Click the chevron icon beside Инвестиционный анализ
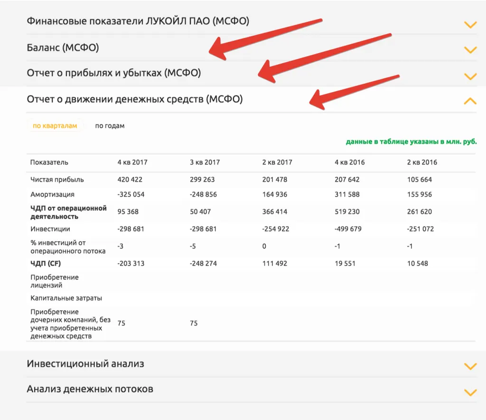The image size is (486, 420). point(470,366)
